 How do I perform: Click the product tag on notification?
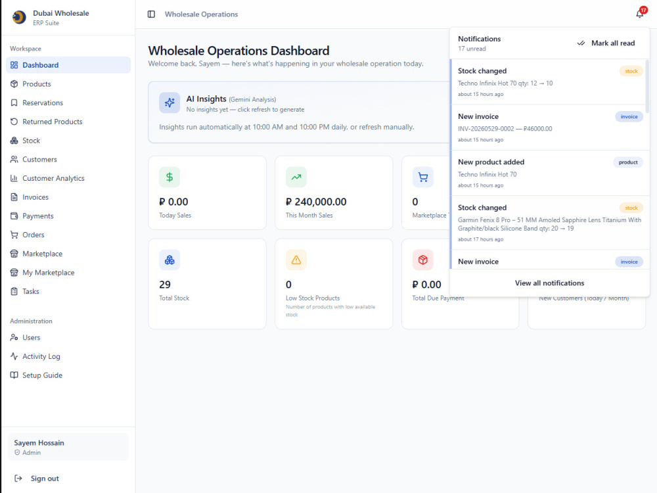(x=627, y=162)
